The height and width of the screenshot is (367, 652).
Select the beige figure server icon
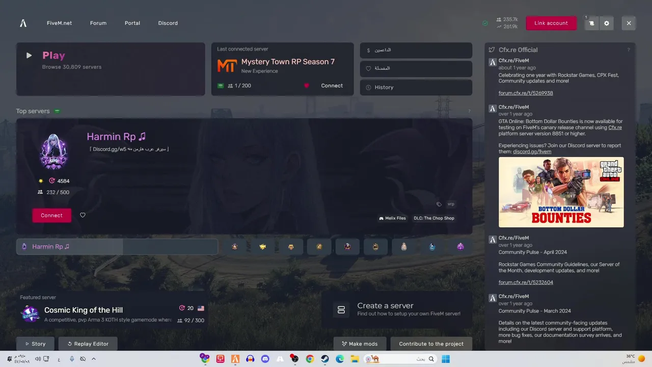click(404, 247)
